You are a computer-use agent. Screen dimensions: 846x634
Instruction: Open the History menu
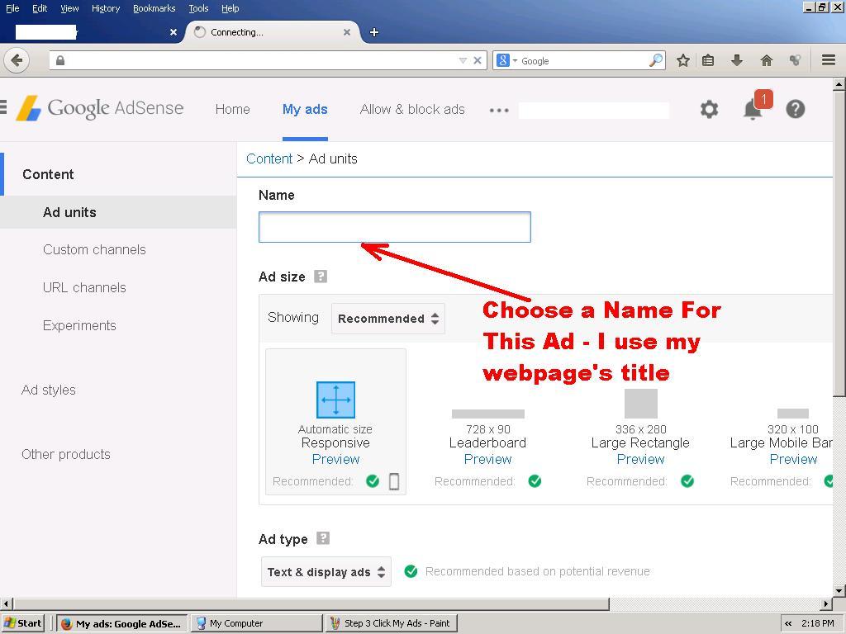pos(106,8)
